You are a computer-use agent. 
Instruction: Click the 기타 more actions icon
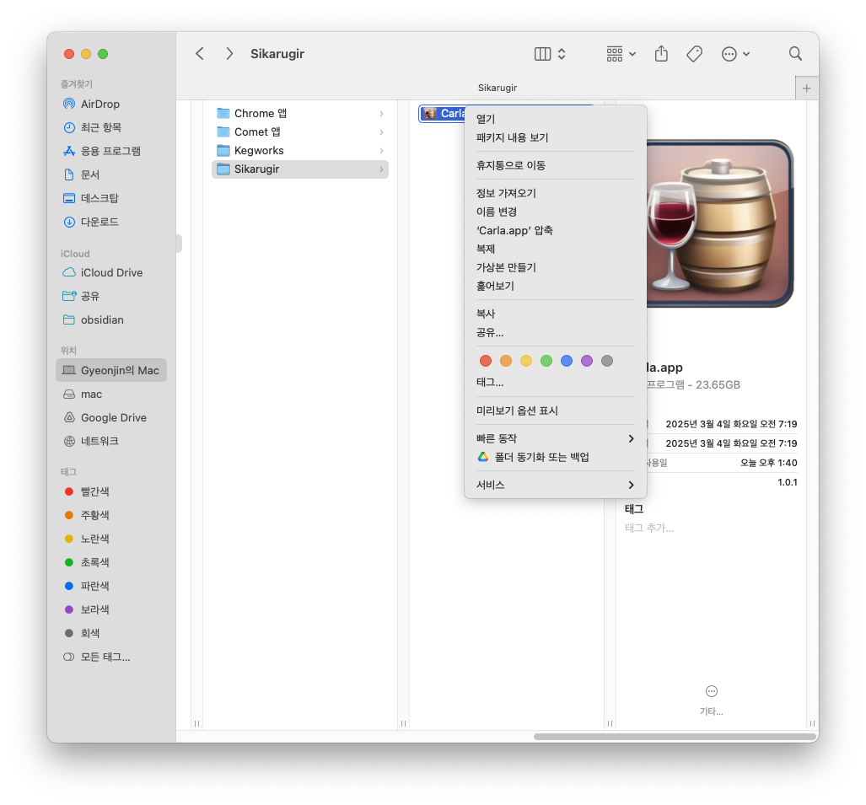click(711, 691)
